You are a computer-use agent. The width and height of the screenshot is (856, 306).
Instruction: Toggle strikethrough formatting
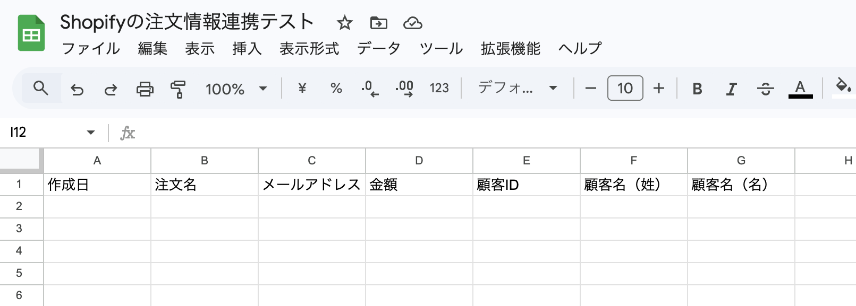(765, 89)
